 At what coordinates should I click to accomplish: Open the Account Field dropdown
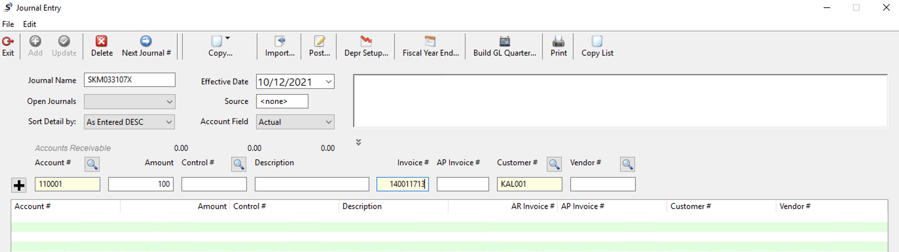point(328,122)
